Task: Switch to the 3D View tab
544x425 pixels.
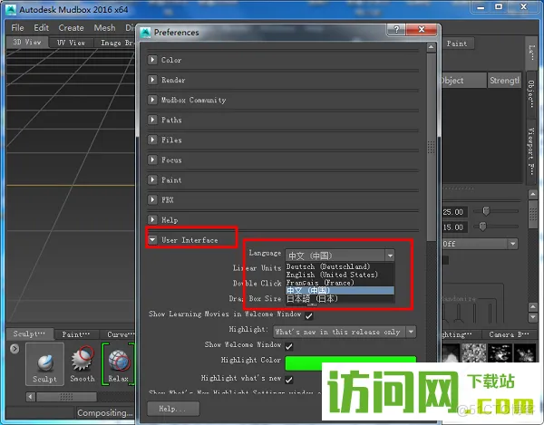Action: [27, 43]
